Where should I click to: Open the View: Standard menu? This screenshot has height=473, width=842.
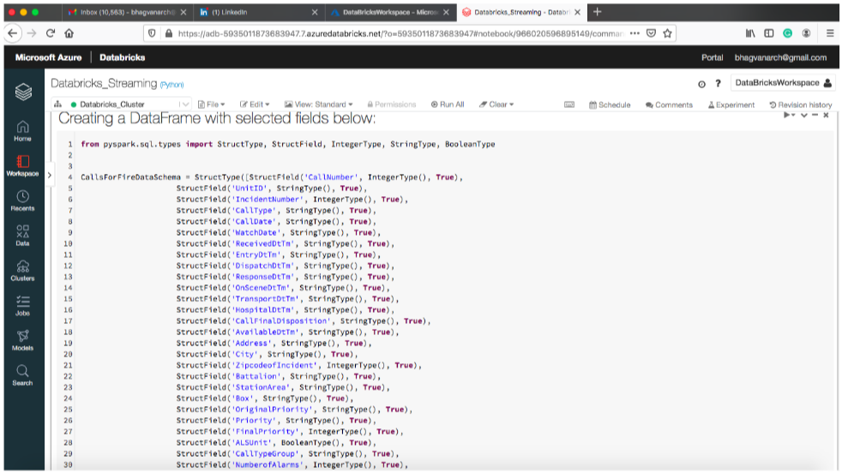[318, 105]
